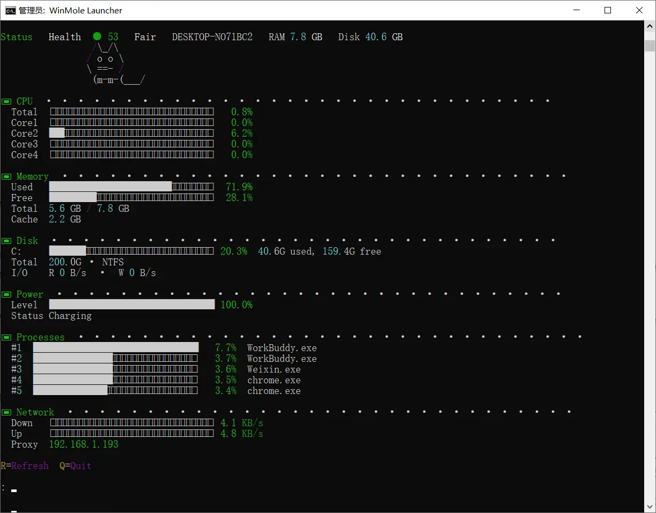Click the CPU section header icon

point(6,101)
